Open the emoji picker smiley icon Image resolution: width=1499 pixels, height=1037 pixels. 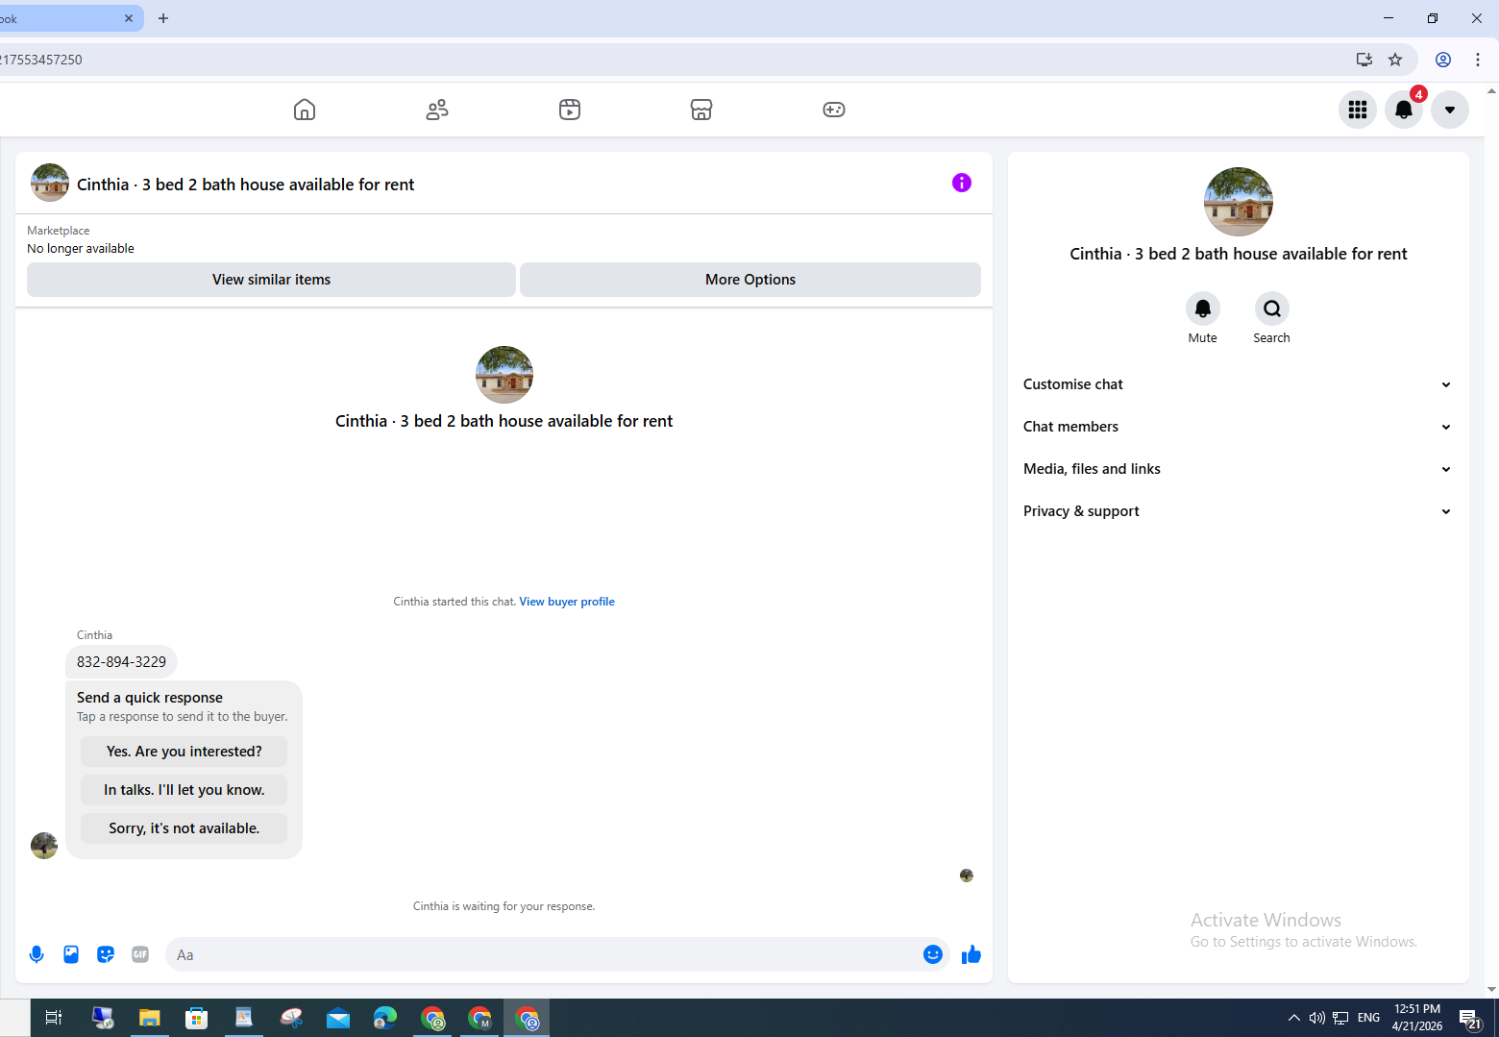click(x=933, y=954)
